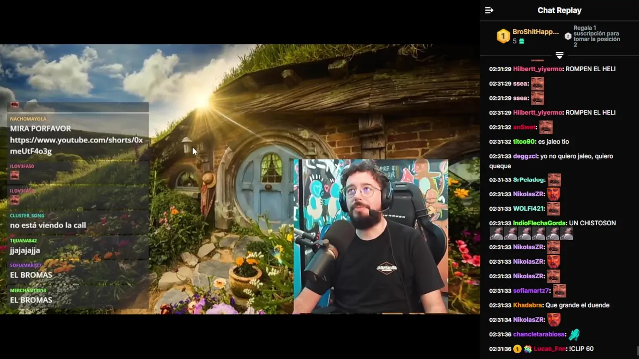The width and height of the screenshot is (639, 359).
Task: Click message 'Que grande el duende'
Action: (x=577, y=305)
